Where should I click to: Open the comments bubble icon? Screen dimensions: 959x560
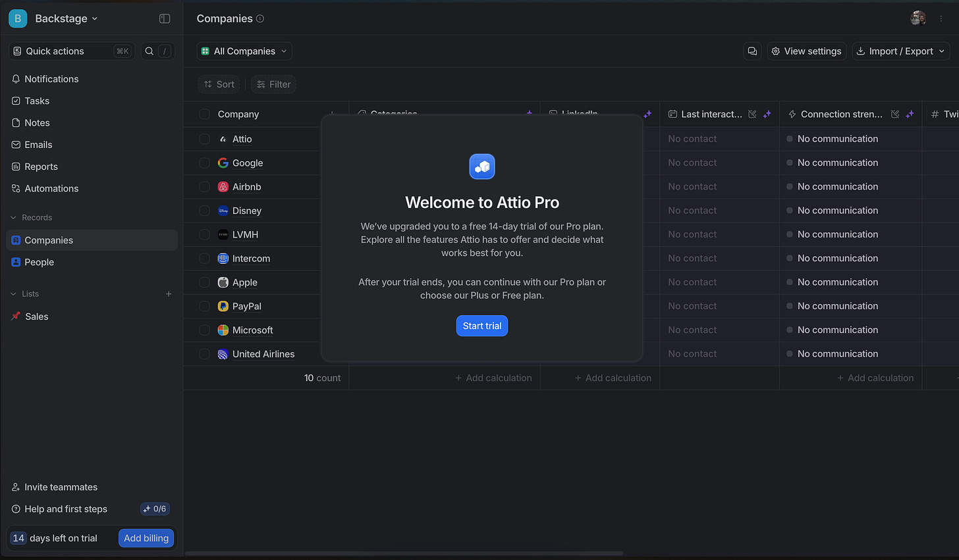tap(752, 51)
